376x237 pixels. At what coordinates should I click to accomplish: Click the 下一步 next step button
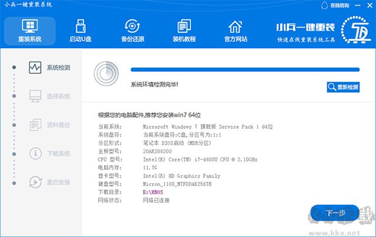point(335,213)
